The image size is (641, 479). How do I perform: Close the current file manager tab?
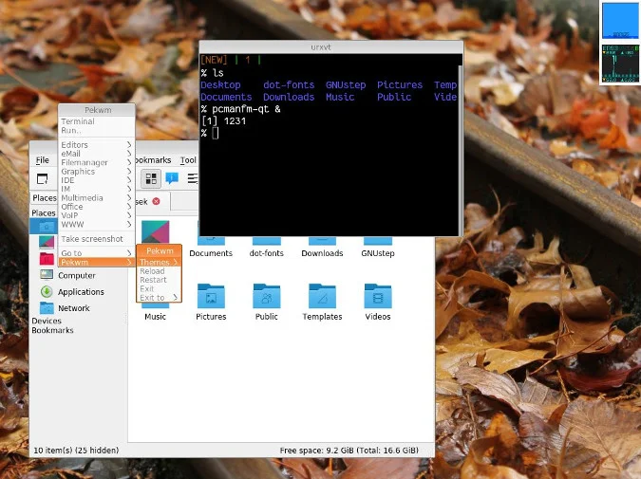[x=157, y=201]
